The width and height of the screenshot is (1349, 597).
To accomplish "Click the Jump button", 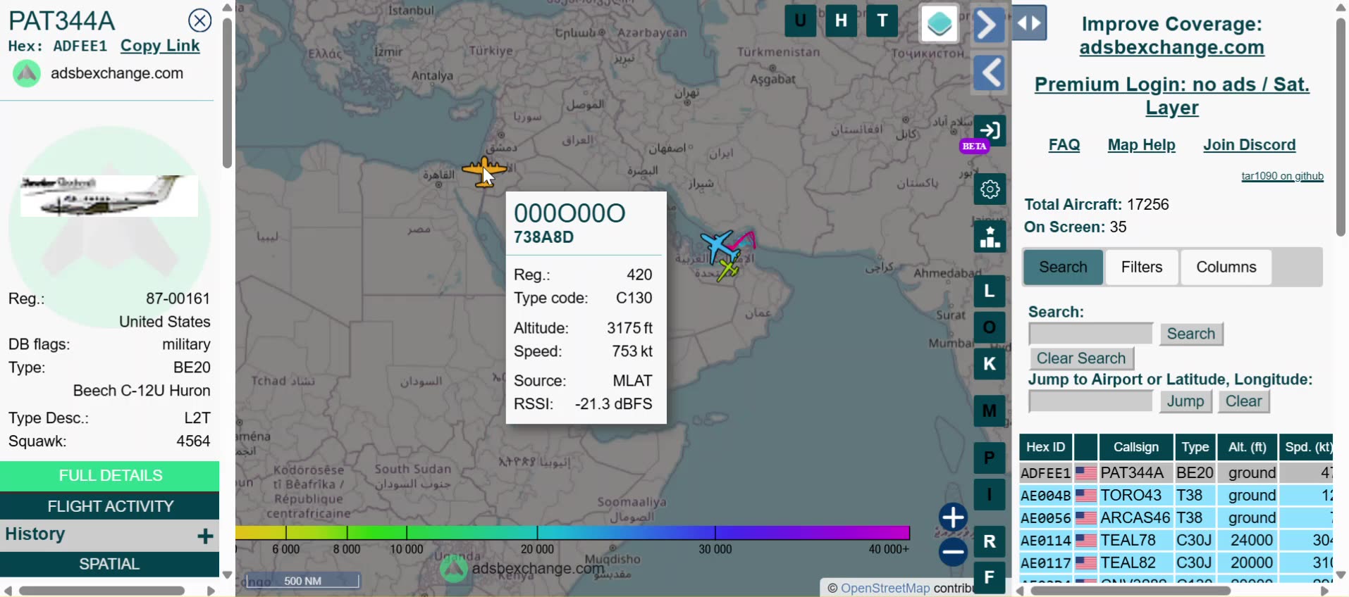I will point(1185,401).
